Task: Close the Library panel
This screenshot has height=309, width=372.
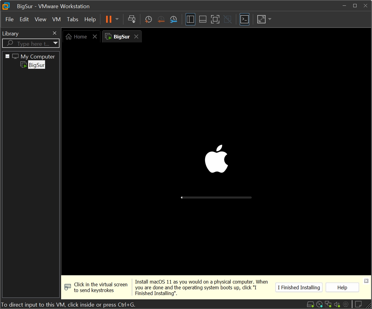Action: click(x=54, y=33)
